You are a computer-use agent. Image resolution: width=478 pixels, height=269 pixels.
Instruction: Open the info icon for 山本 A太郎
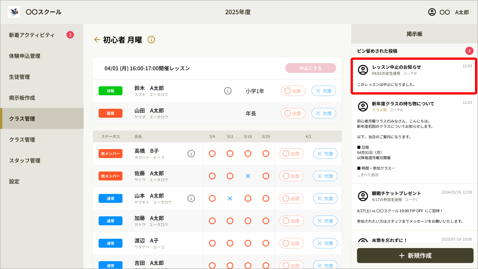[191, 198]
